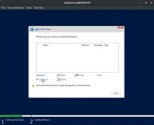Click the 'Collecting information' step label
154x125 pixels.
tap(15, 120)
